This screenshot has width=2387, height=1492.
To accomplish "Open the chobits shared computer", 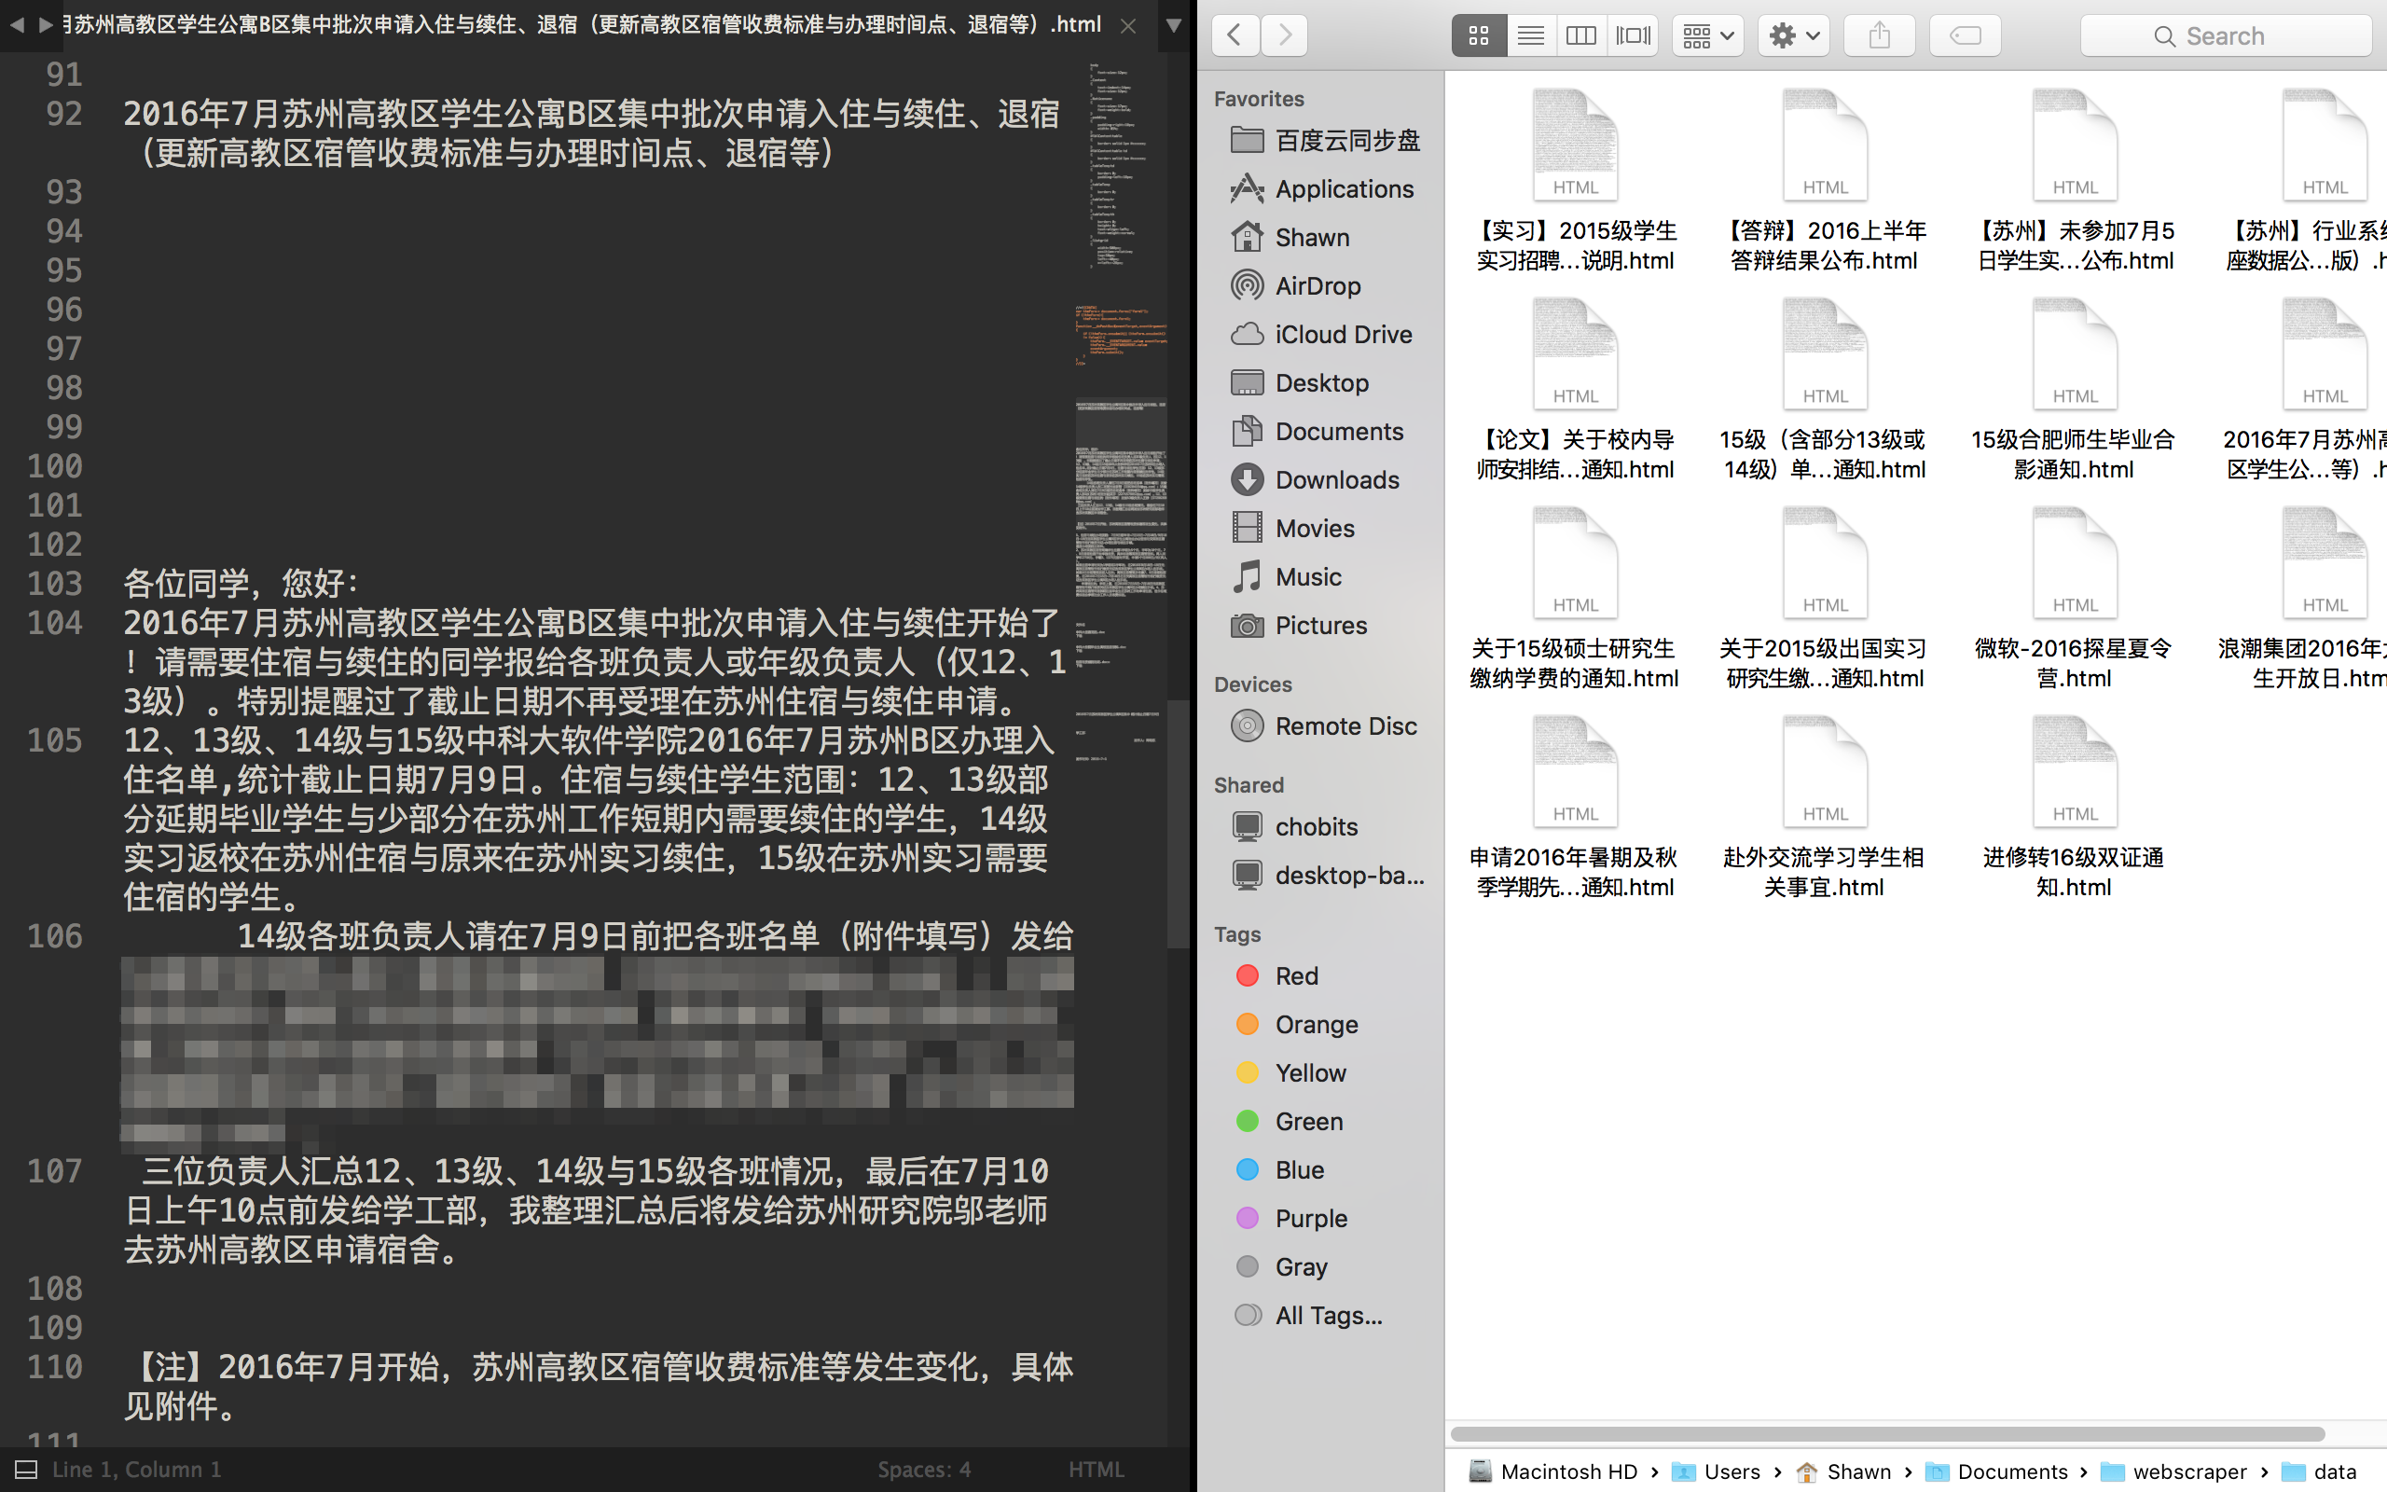I will point(1317,826).
